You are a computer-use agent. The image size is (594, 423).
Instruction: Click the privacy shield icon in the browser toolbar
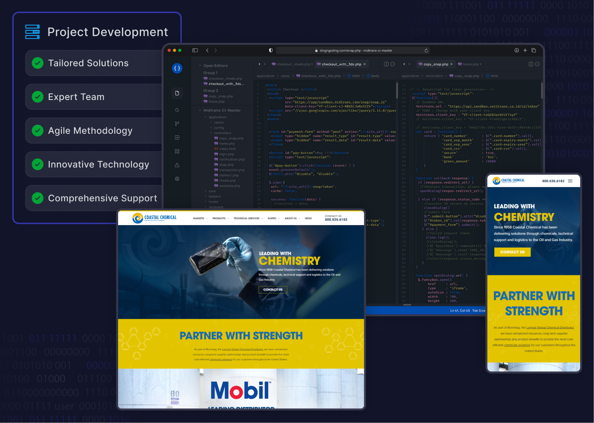click(271, 50)
